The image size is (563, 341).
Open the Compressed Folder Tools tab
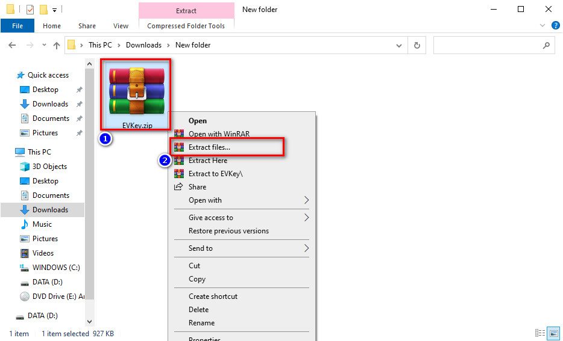click(x=186, y=26)
